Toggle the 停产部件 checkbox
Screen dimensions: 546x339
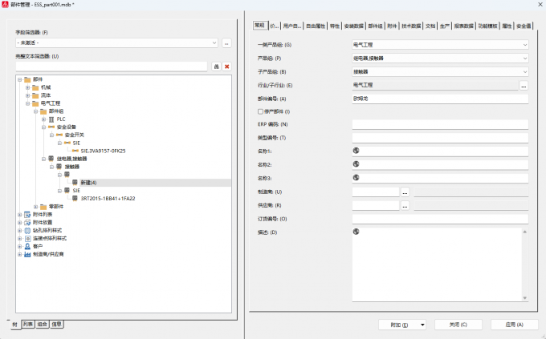pyautogui.click(x=260, y=111)
